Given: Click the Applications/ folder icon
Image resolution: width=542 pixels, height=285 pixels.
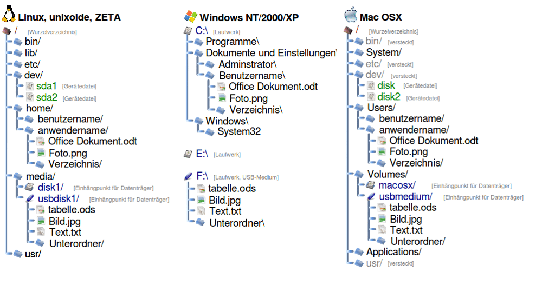Looking at the screenshot, I should pyautogui.click(x=359, y=252).
